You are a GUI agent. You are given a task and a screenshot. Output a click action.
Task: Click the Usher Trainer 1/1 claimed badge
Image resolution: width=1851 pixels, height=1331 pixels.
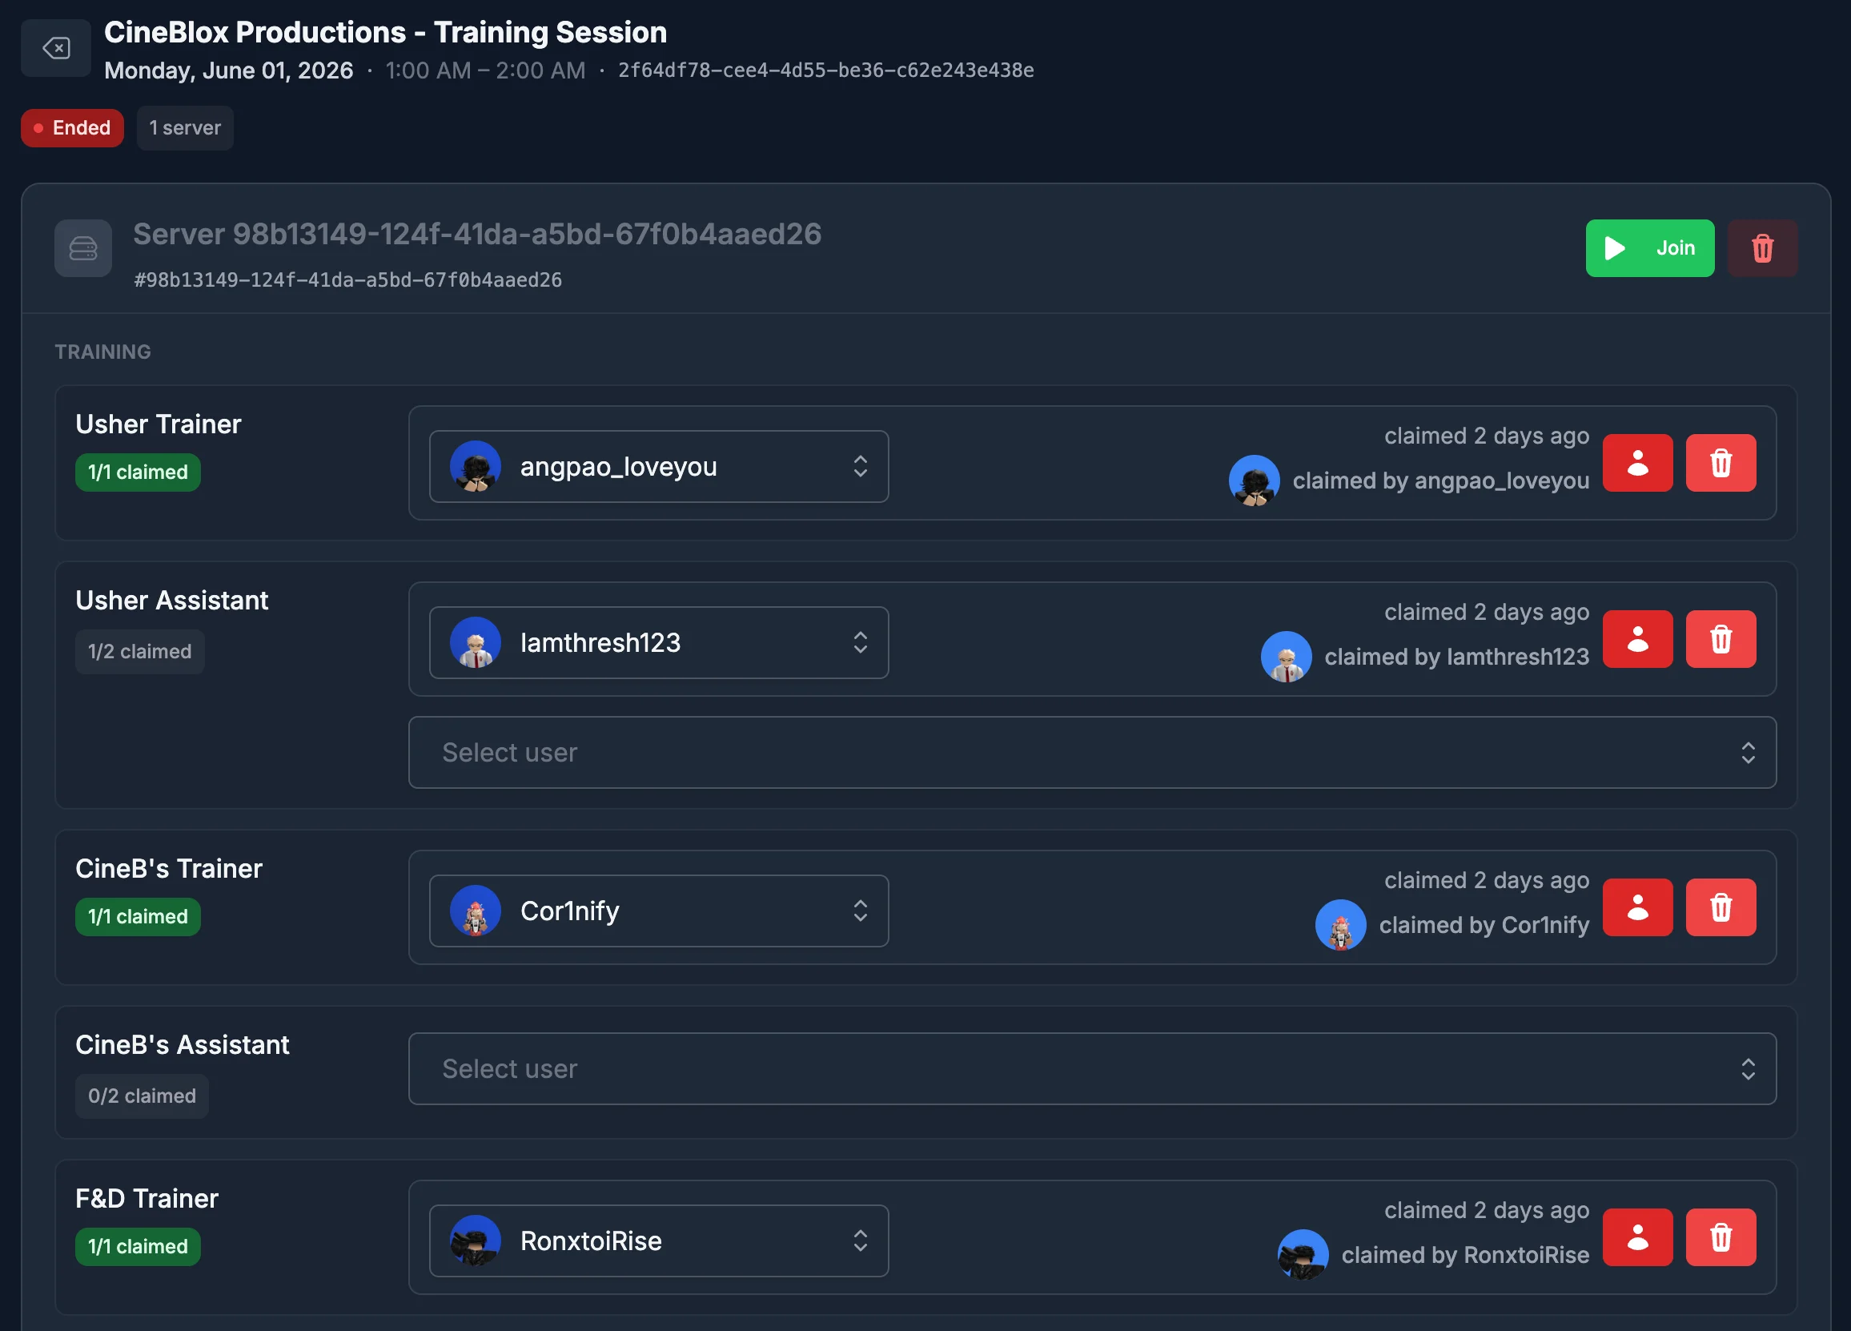(x=138, y=472)
